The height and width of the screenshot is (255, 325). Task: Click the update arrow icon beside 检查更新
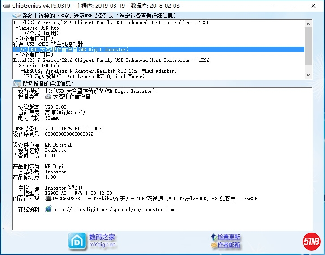pos(214,237)
